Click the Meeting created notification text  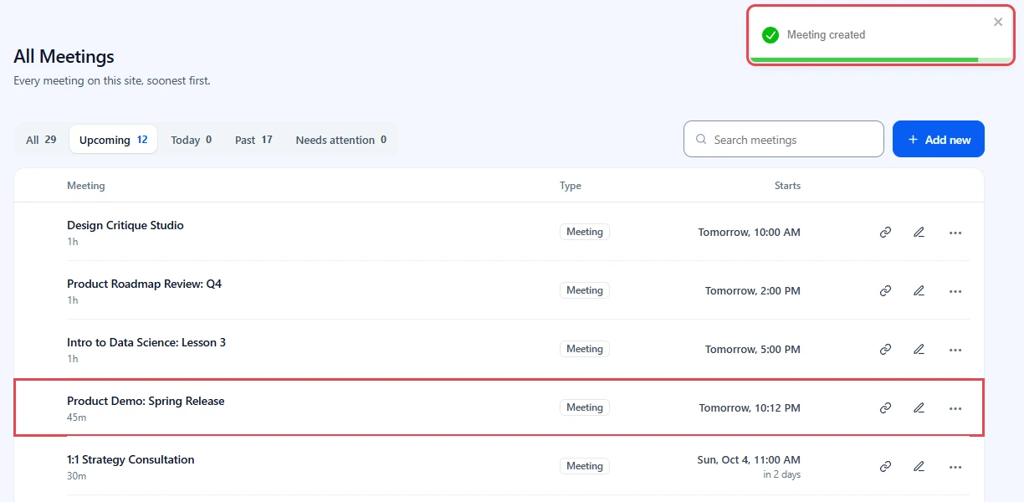[x=827, y=35]
